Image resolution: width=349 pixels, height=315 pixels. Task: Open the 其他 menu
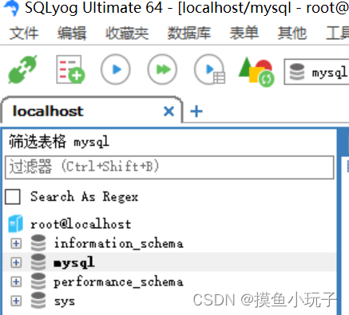pos(292,33)
